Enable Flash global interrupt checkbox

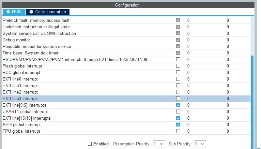[178, 66]
